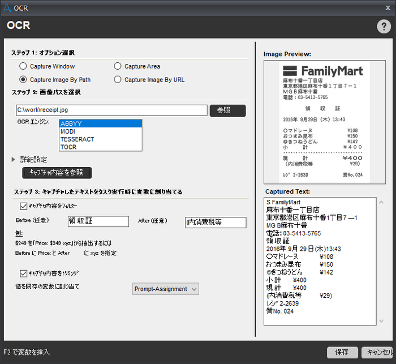Click the キャプチャ内容を参照 button
The width and height of the screenshot is (396, 364).
click(x=57, y=172)
